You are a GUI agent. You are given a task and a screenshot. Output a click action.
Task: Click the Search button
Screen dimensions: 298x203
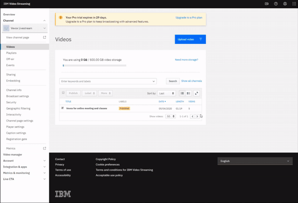pos(173,81)
